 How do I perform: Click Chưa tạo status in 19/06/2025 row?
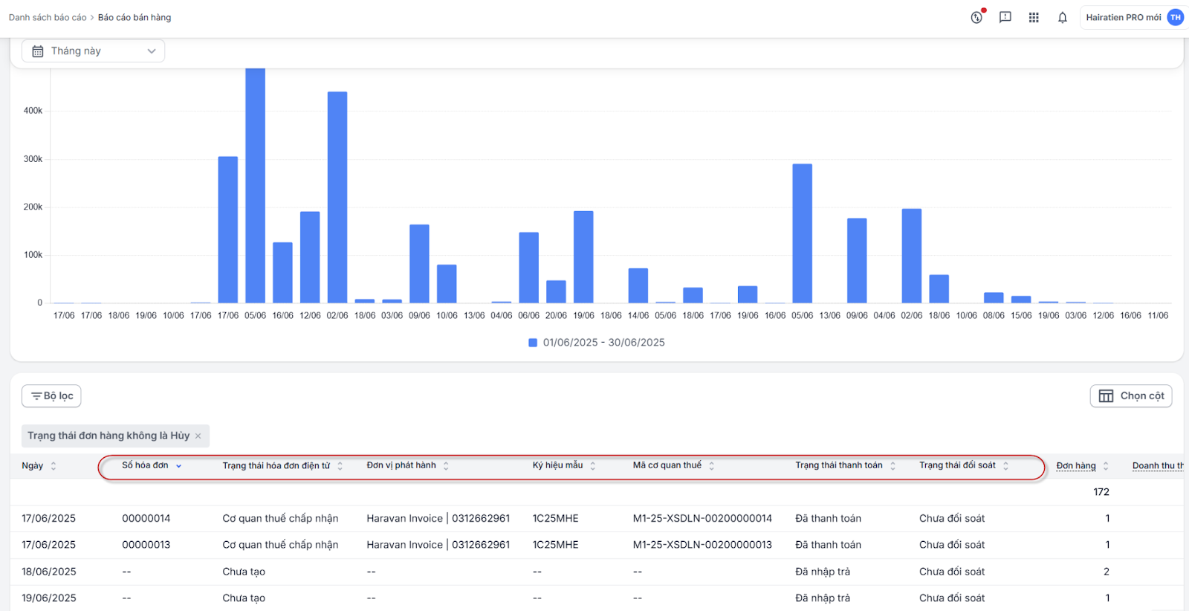(244, 598)
